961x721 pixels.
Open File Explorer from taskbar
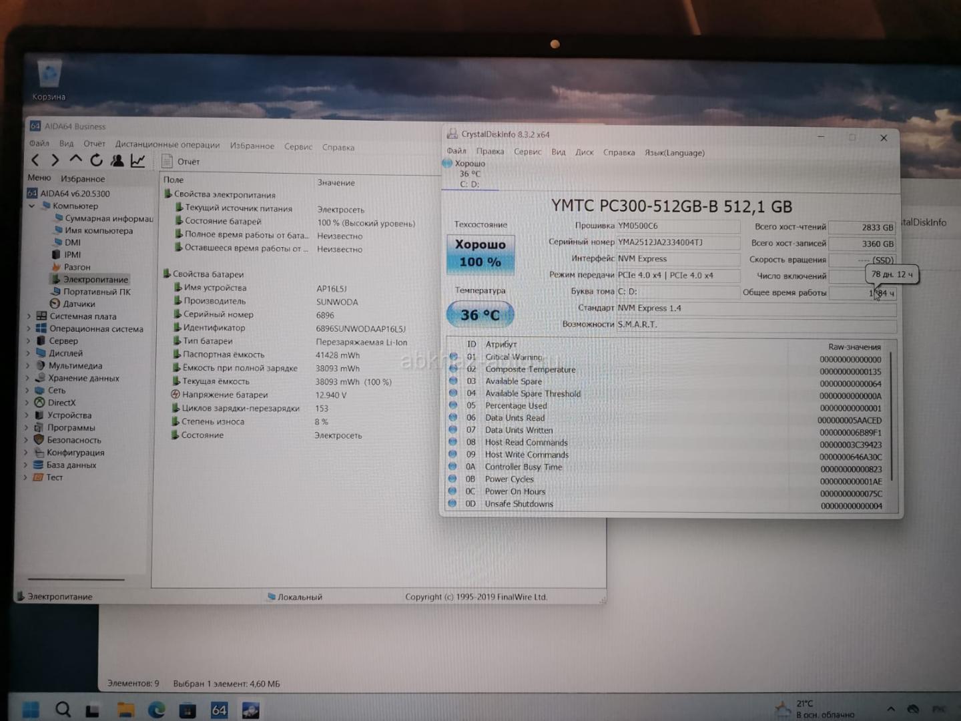[125, 710]
